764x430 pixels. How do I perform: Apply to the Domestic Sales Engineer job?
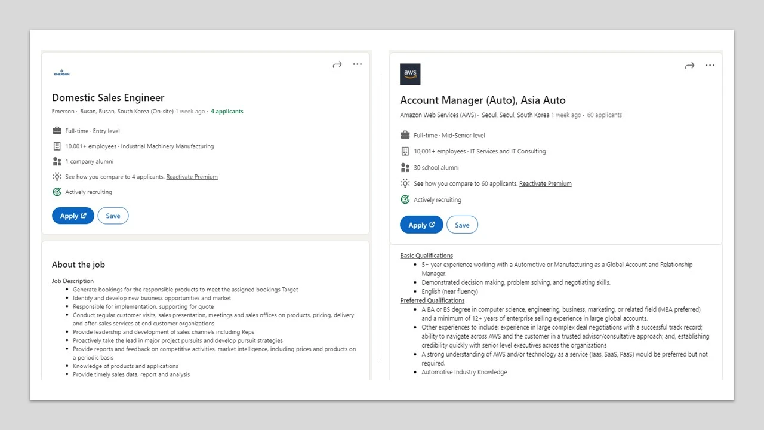click(73, 216)
